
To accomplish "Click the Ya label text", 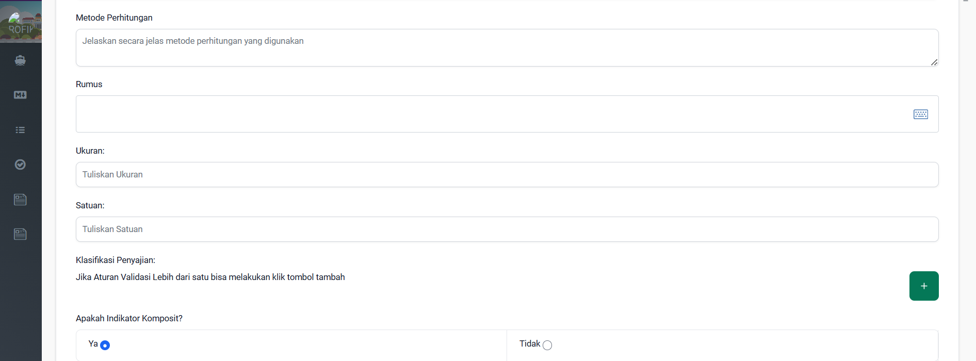I will coord(93,343).
